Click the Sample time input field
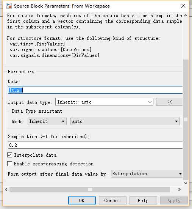The width and height of the screenshot is (192, 209). pos(95,145)
